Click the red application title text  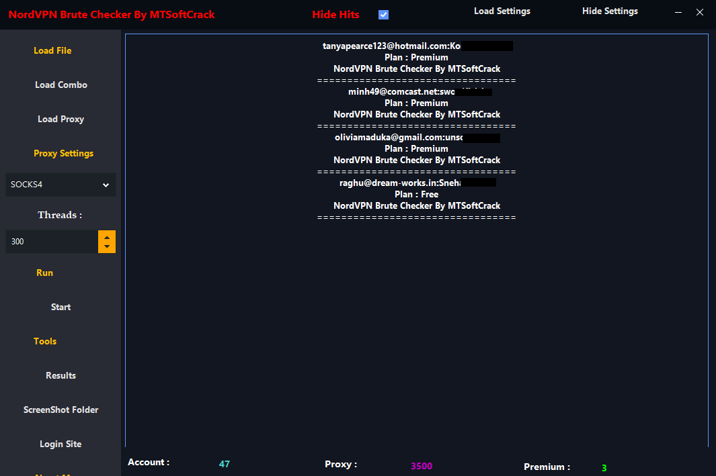pos(112,15)
